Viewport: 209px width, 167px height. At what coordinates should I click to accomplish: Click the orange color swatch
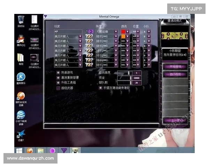pos(123,36)
